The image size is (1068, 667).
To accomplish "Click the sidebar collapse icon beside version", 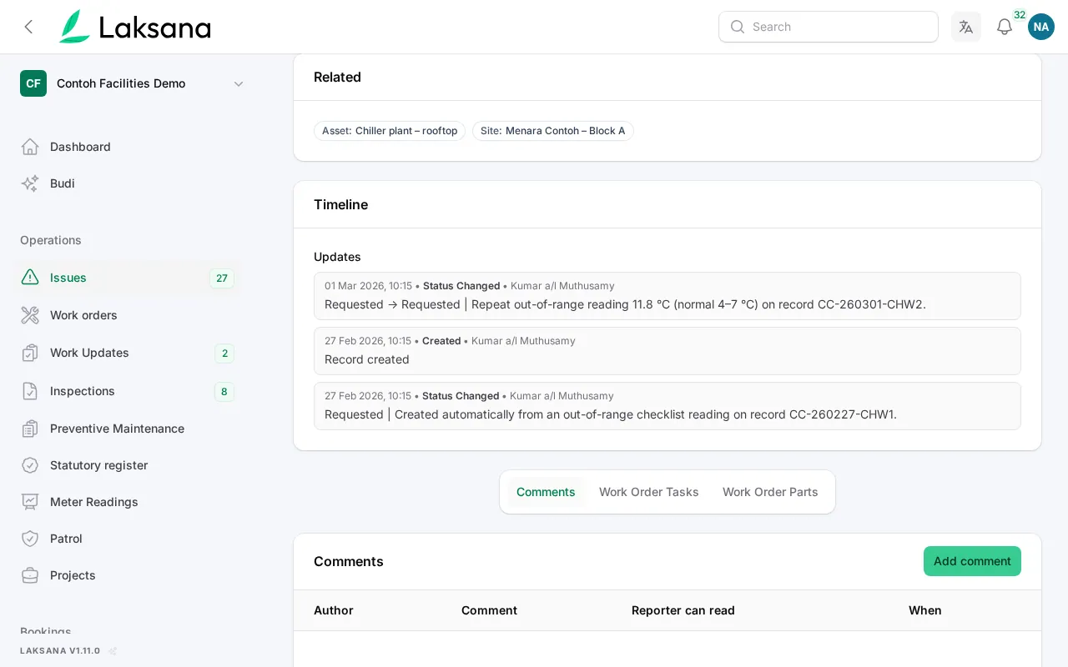I will 113,651.
